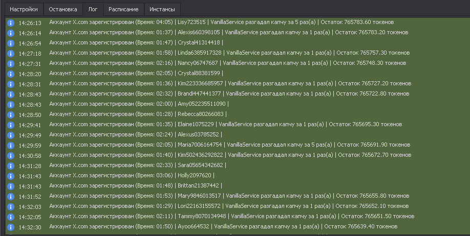Select log message for account Maria7006164754
The image size is (470, 236).
(x=229, y=145)
